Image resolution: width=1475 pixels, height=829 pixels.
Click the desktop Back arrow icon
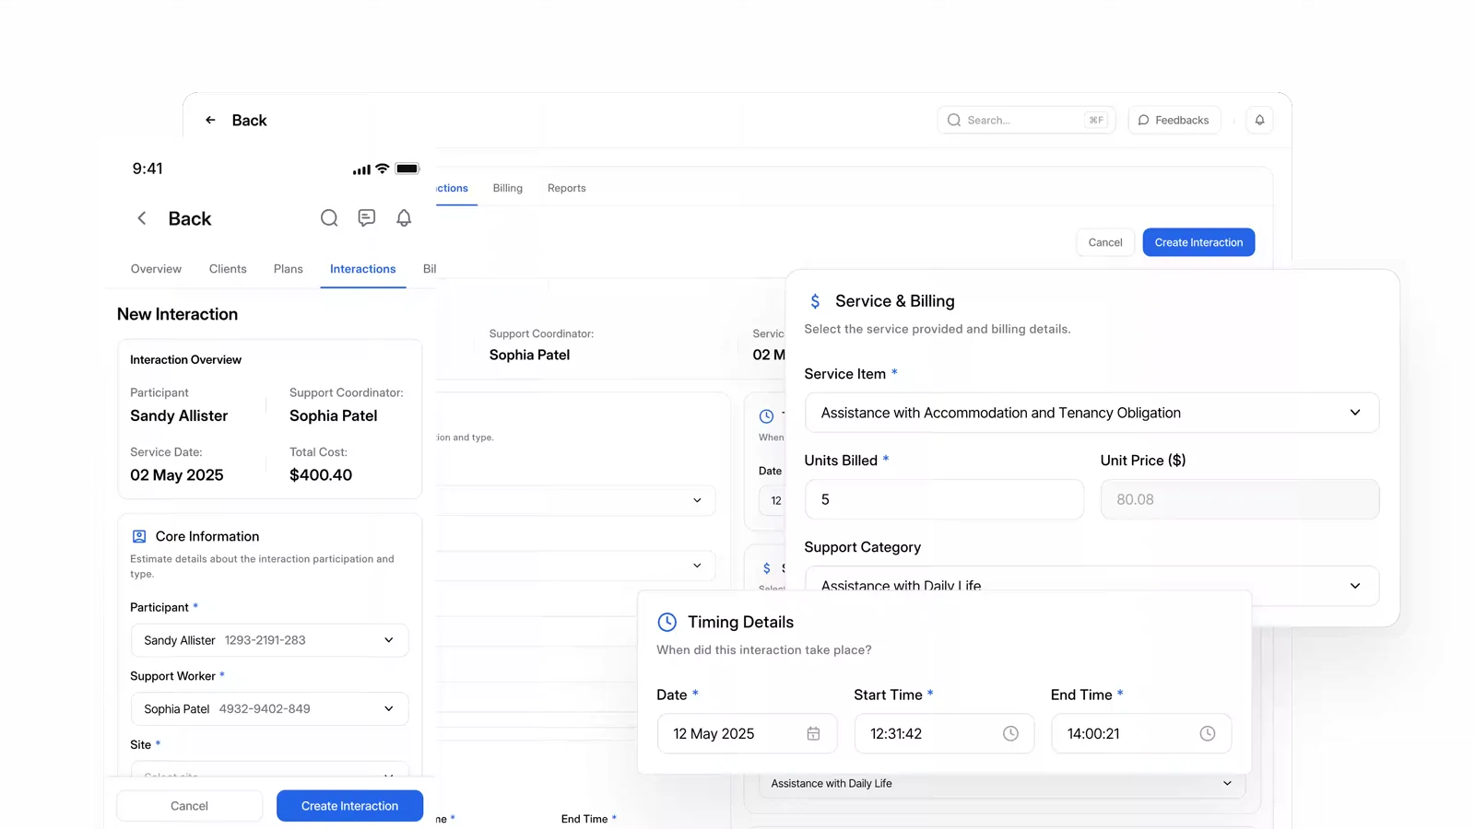click(210, 120)
